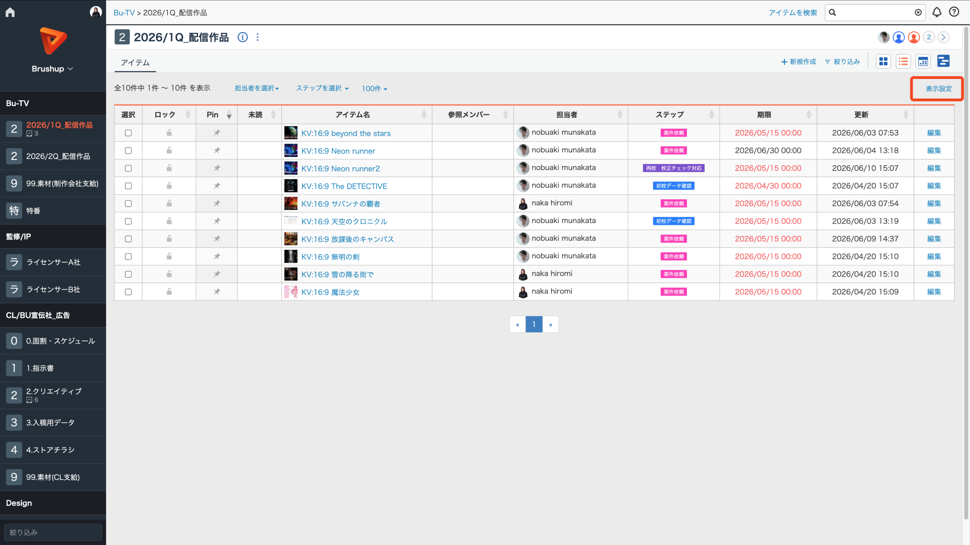Switch to Gantt chart view
The width and height of the screenshot is (970, 545).
(943, 61)
